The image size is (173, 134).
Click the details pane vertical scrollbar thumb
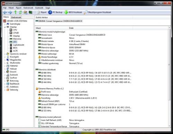(x=169, y=65)
